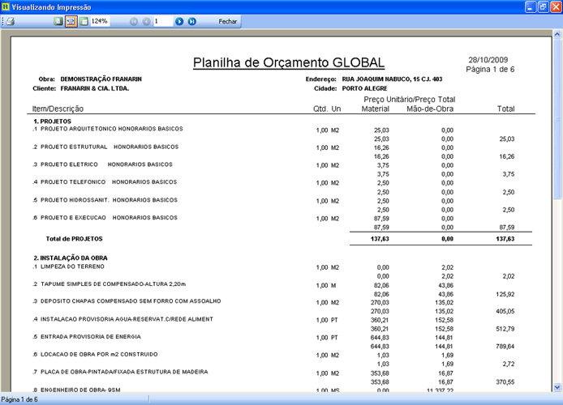Click the page number field showing 1
The image size is (563, 405).
[163, 22]
